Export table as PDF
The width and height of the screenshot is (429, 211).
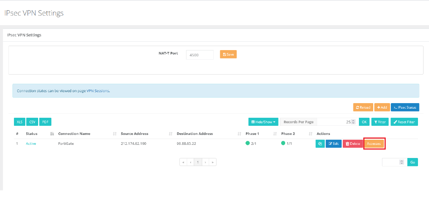(x=45, y=122)
